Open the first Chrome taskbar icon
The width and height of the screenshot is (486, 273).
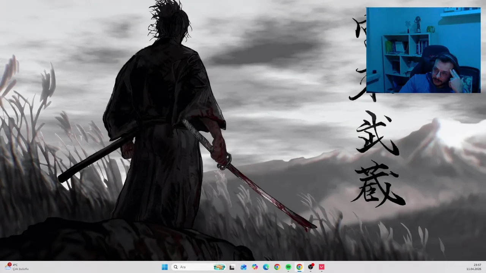click(x=277, y=267)
